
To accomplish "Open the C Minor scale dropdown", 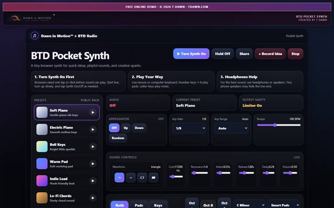I will click(x=249, y=205).
